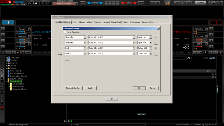Remove the Timecode 1 row with X
The height and width of the screenshot is (126, 224).
pyautogui.click(x=156, y=37)
